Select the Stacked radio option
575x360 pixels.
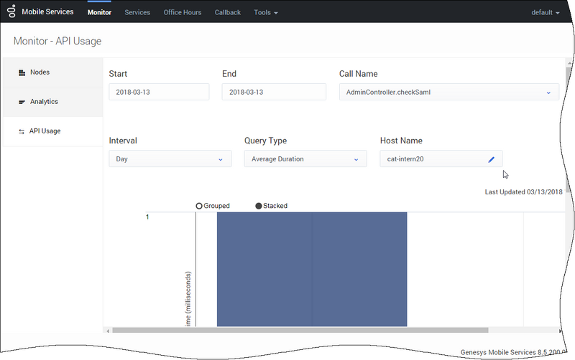259,206
